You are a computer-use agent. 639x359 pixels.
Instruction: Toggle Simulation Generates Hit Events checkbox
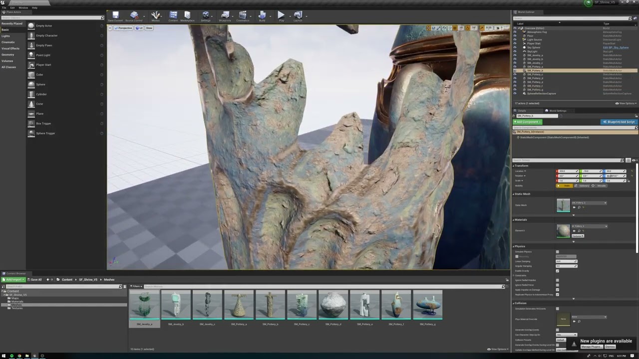558,309
